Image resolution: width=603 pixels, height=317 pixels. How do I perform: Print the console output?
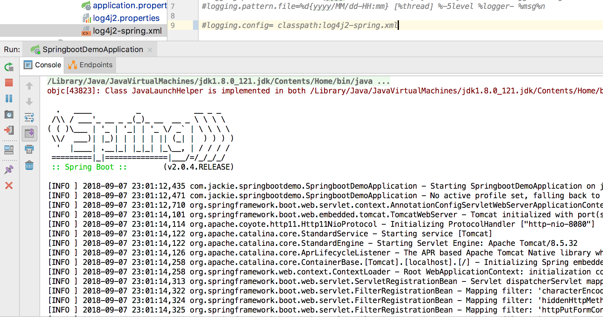[29, 149]
